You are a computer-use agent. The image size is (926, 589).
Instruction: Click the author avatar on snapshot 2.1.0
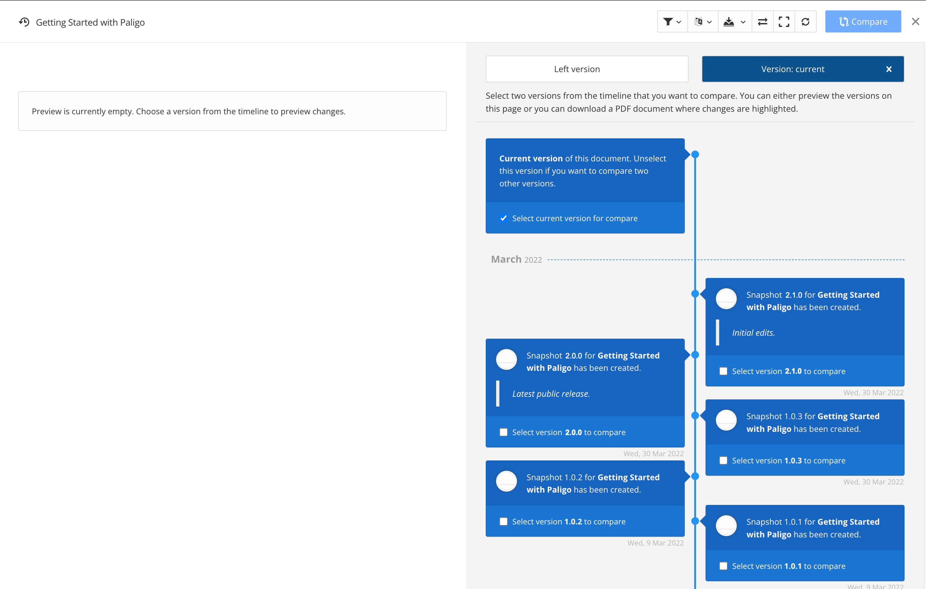(726, 299)
